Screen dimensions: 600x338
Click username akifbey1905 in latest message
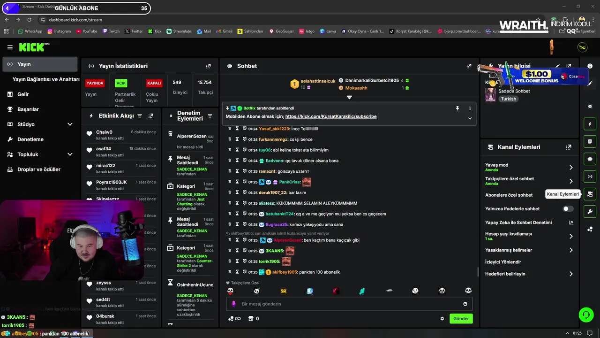(285, 272)
